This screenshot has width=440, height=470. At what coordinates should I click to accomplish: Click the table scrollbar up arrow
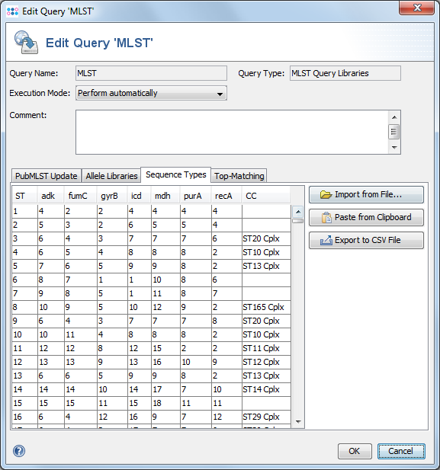[x=298, y=212]
